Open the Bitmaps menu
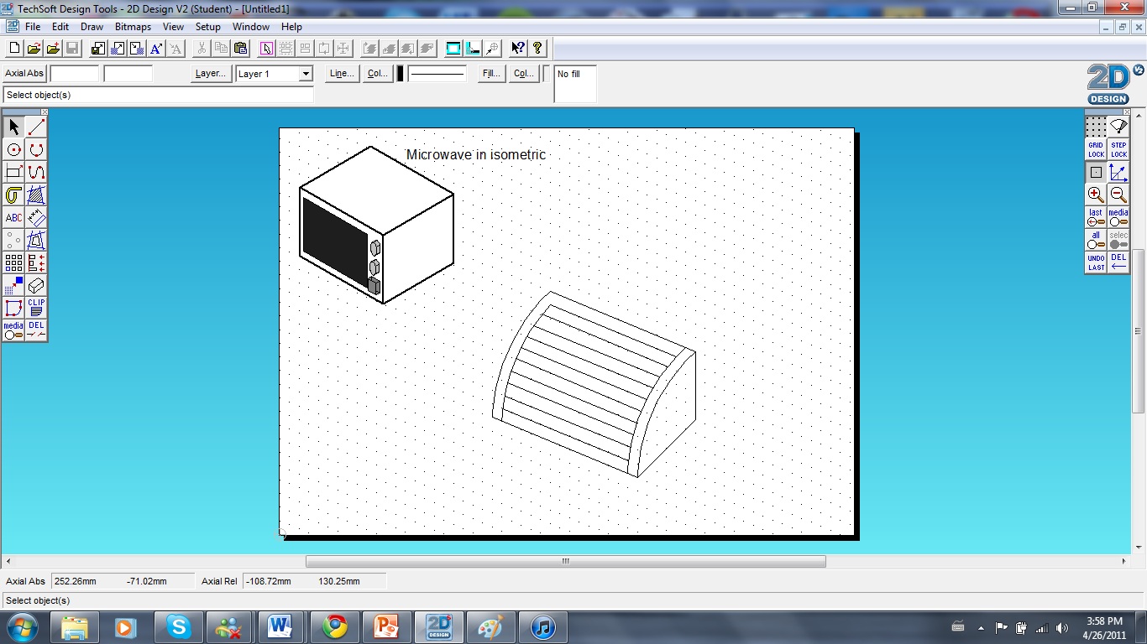This screenshot has width=1147, height=644. click(132, 26)
